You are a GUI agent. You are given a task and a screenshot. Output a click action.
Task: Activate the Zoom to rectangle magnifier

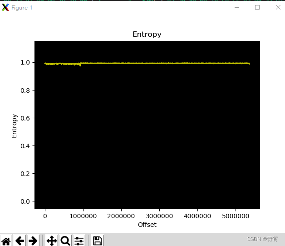65,241
